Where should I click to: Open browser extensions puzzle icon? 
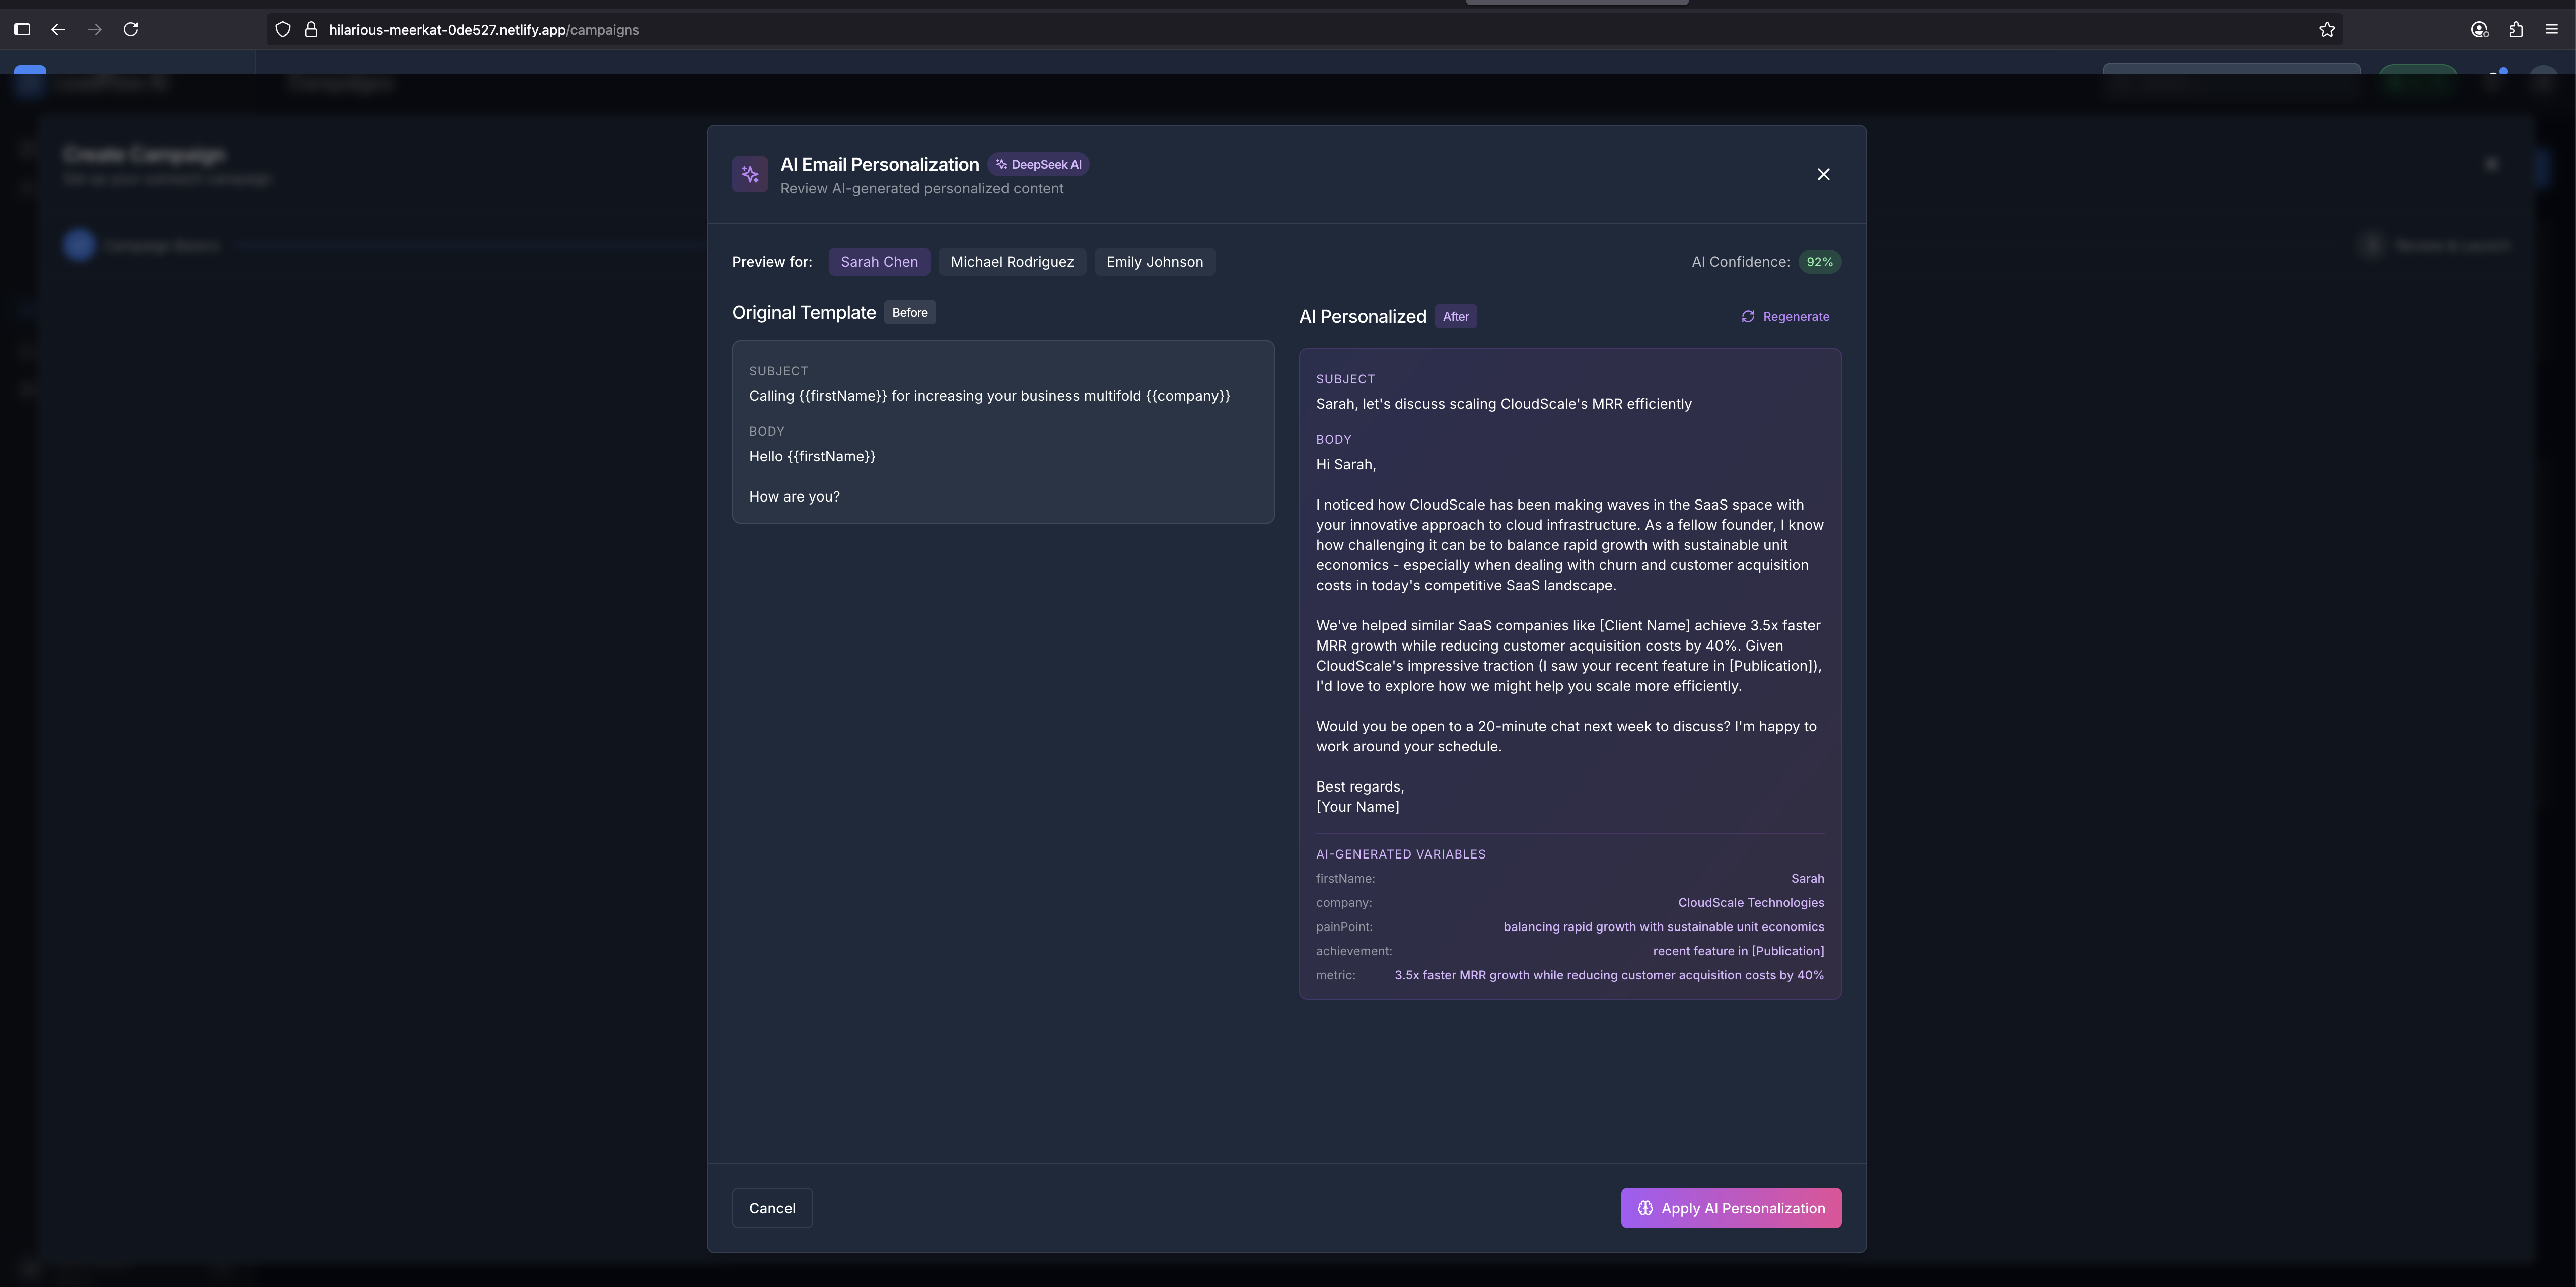click(2516, 29)
